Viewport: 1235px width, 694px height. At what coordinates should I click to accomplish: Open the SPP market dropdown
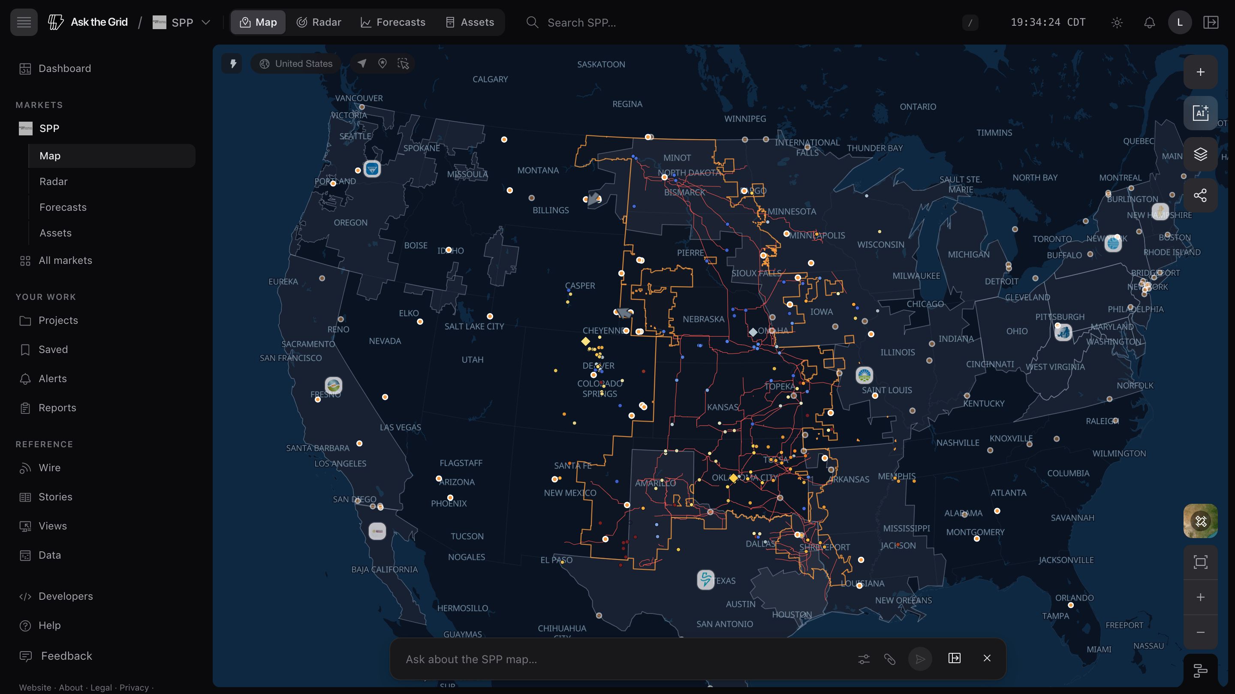(x=182, y=23)
